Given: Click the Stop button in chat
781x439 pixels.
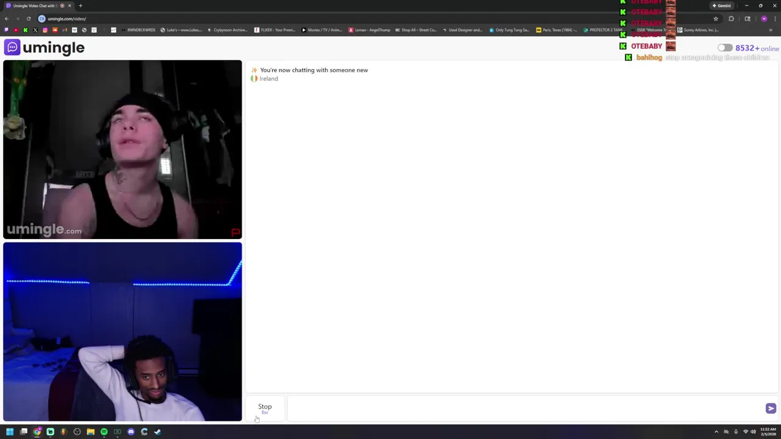Looking at the screenshot, I should 265,408.
